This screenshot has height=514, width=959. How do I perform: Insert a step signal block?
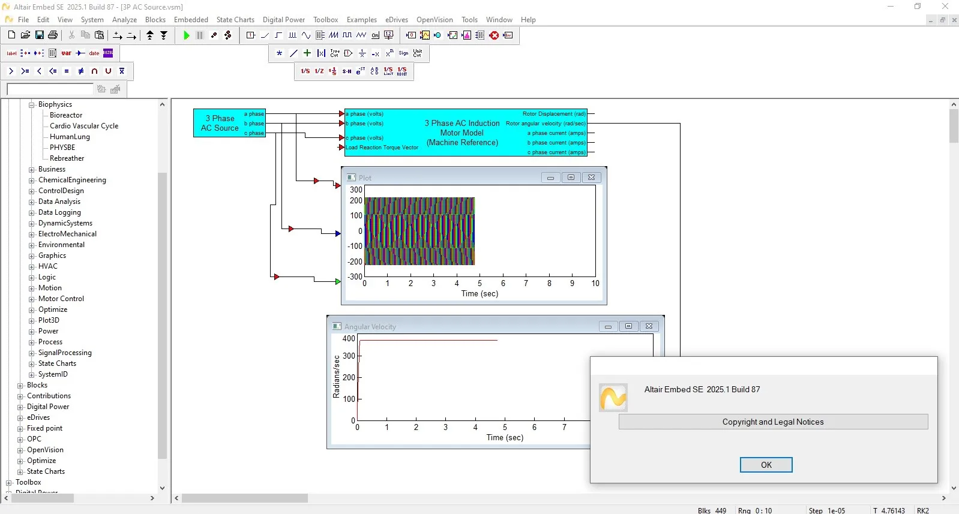click(278, 35)
